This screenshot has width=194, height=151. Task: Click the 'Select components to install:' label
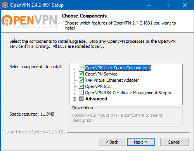(36, 67)
